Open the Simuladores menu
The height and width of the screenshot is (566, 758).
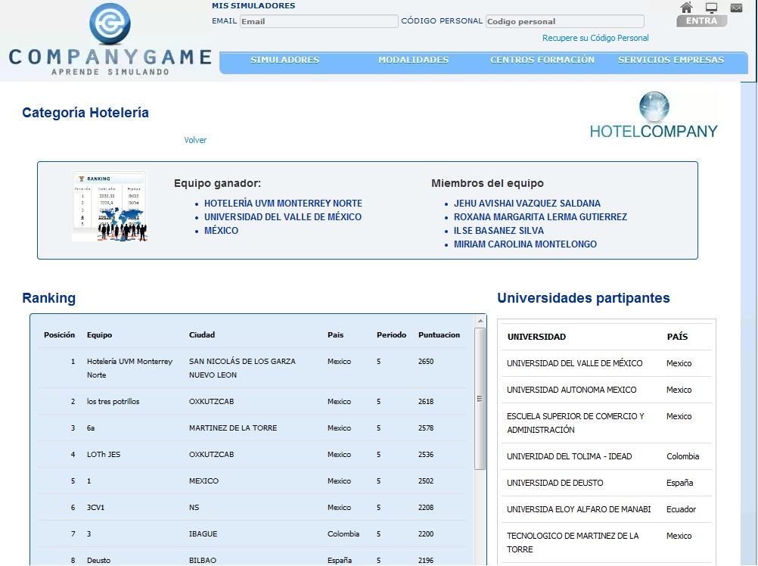(x=284, y=60)
